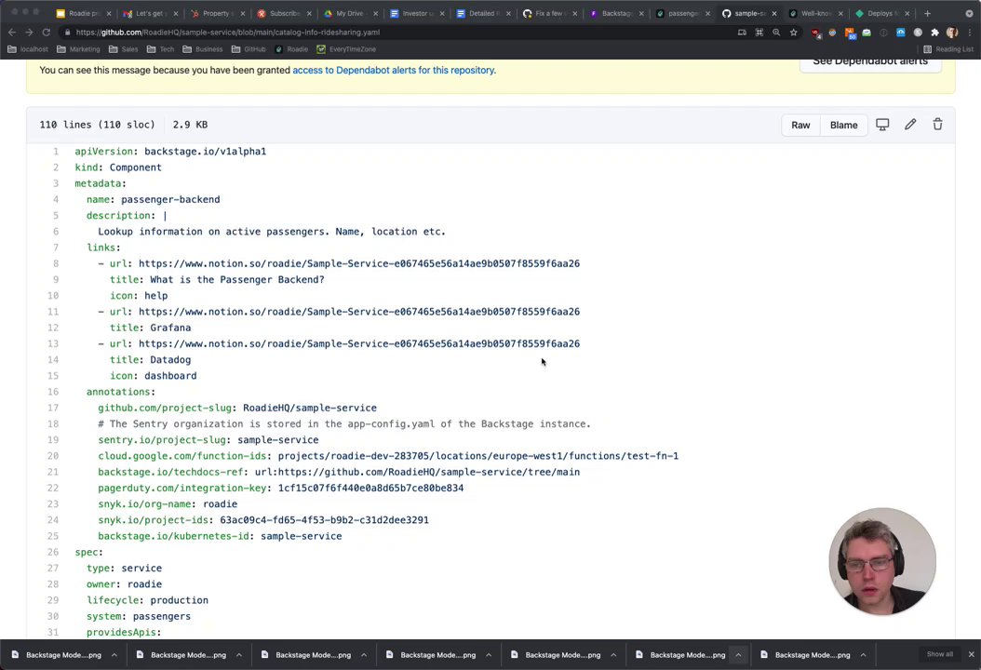Open GitHub bookmarks folder
This screenshot has width=981, height=670.
[249, 49]
